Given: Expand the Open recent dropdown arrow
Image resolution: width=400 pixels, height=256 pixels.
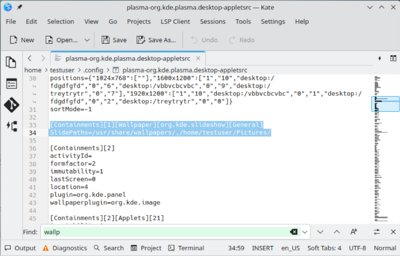Looking at the screenshot, I should (87, 40).
